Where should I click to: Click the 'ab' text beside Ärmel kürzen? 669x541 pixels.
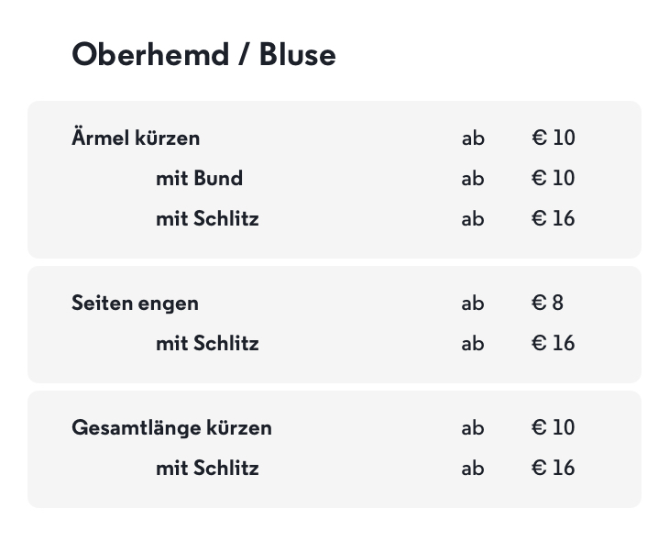pos(473,138)
